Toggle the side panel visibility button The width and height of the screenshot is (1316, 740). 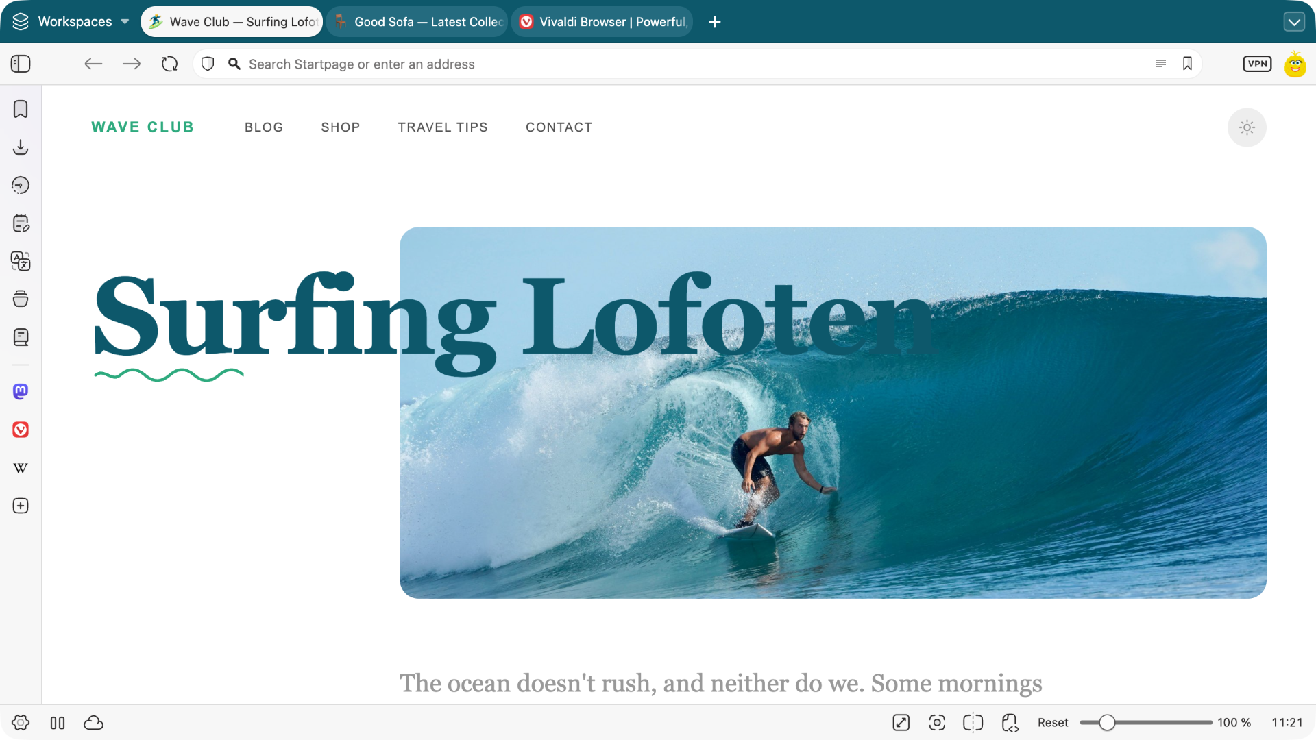tap(21, 64)
